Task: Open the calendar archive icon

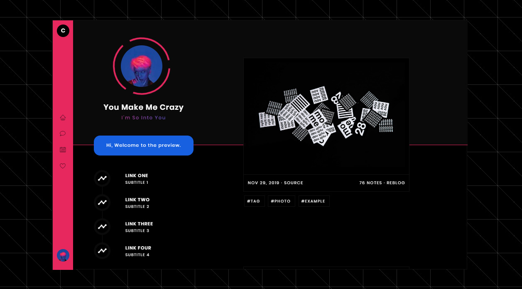Action: point(63,150)
